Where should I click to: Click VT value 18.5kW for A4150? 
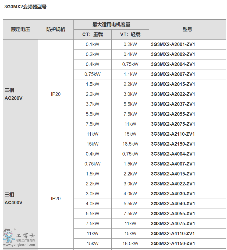pos(130,244)
